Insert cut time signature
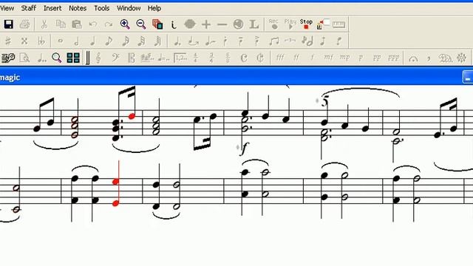Screen dimensions: 473x266 (260, 58)
